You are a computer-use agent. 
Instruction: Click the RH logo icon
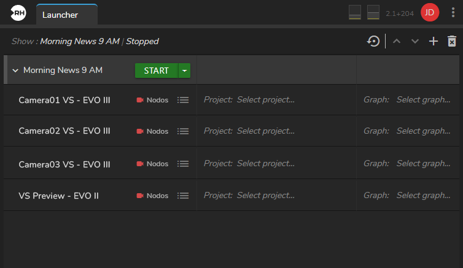click(x=18, y=13)
